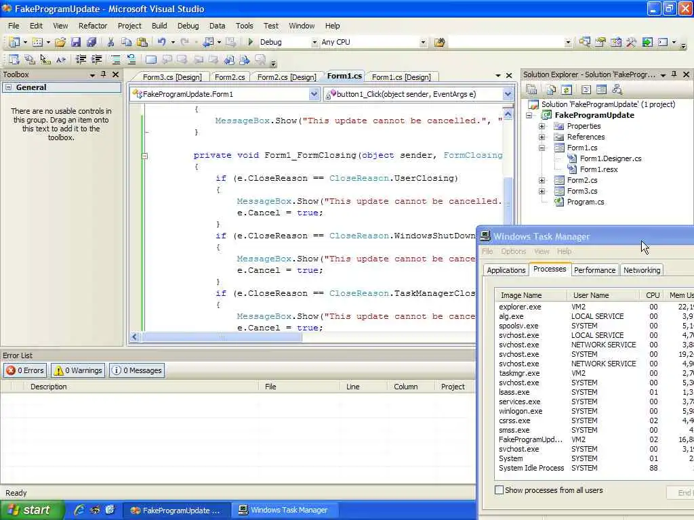Click the Paste clipboard icon
This screenshot has width=694, height=520.
point(142,43)
